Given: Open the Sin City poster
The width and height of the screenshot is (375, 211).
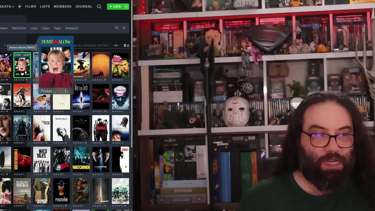Looking at the screenshot, I should [x=62, y=160].
